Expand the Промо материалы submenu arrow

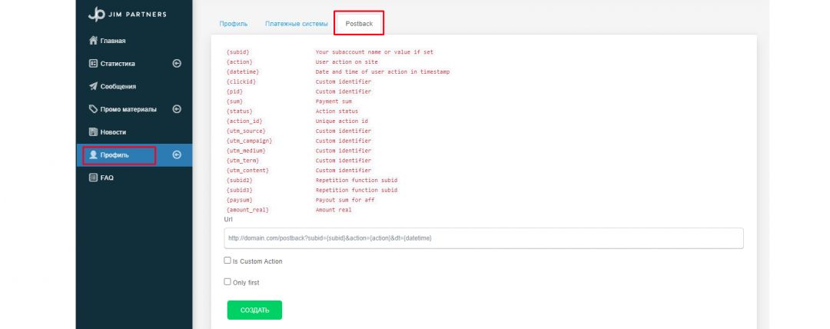[x=177, y=109]
